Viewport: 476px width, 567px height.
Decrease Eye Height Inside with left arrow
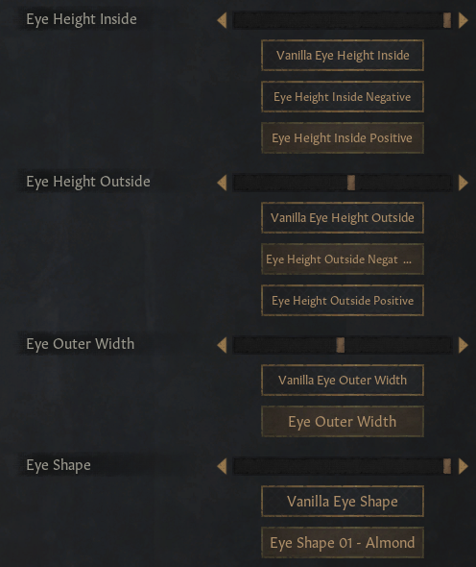tap(222, 20)
